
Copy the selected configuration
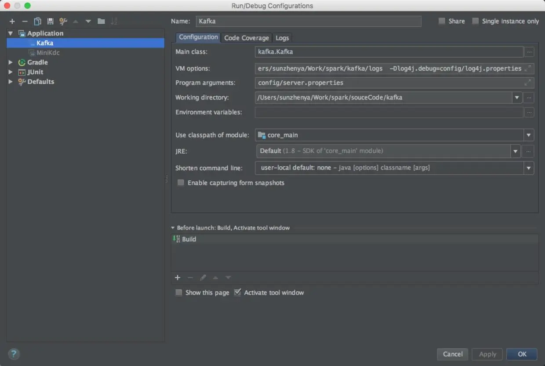click(37, 21)
